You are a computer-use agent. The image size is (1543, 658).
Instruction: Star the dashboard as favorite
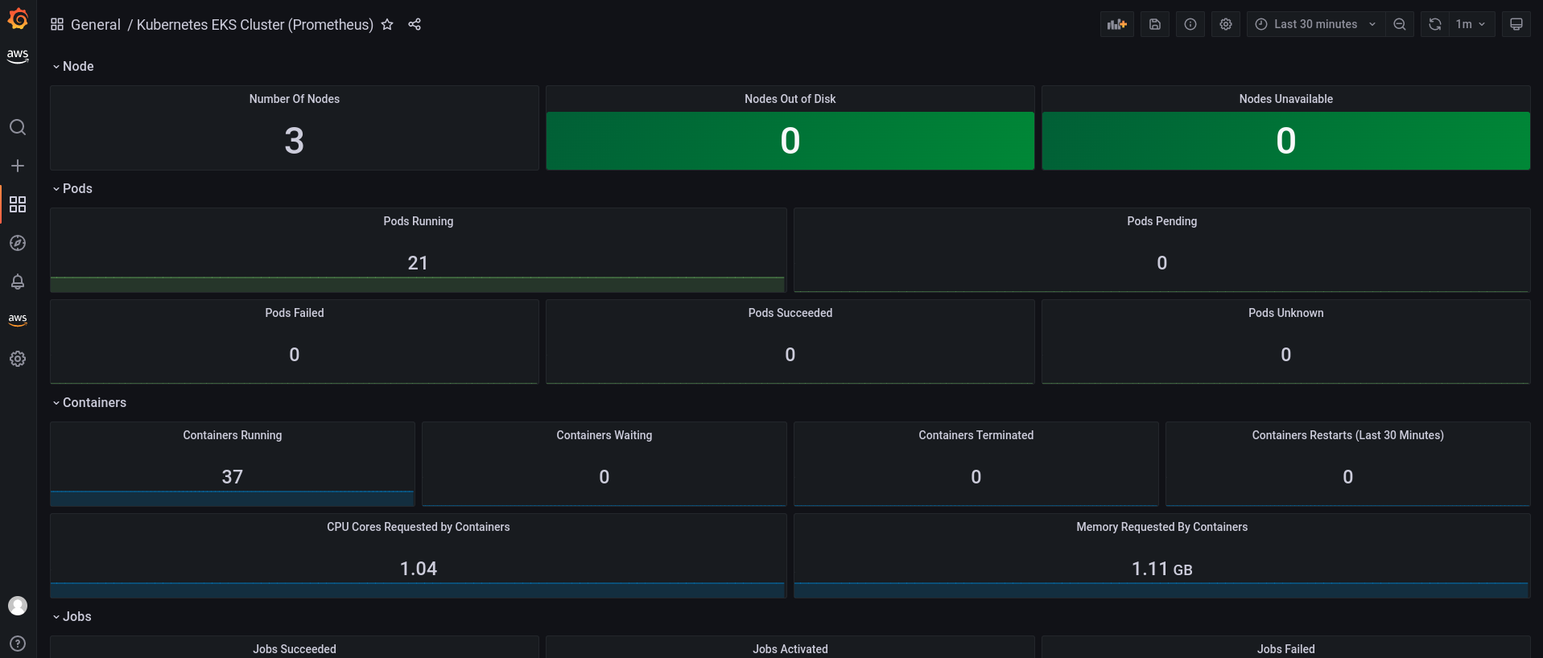[x=387, y=24]
